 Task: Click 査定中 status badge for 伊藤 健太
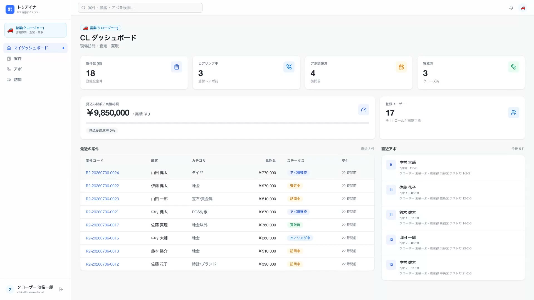[x=295, y=186]
